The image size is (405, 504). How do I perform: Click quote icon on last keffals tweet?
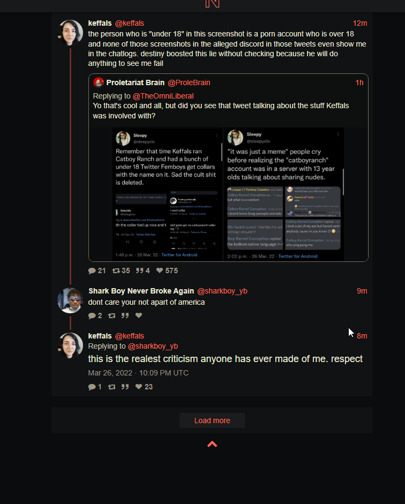(125, 387)
